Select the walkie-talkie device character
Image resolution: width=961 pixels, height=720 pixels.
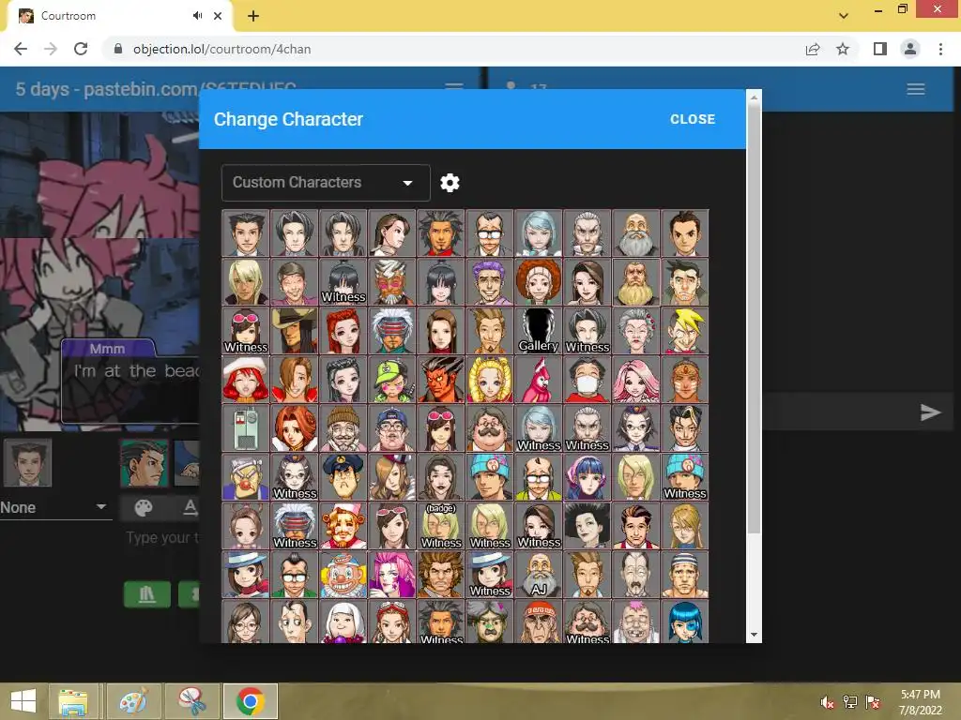click(x=245, y=427)
